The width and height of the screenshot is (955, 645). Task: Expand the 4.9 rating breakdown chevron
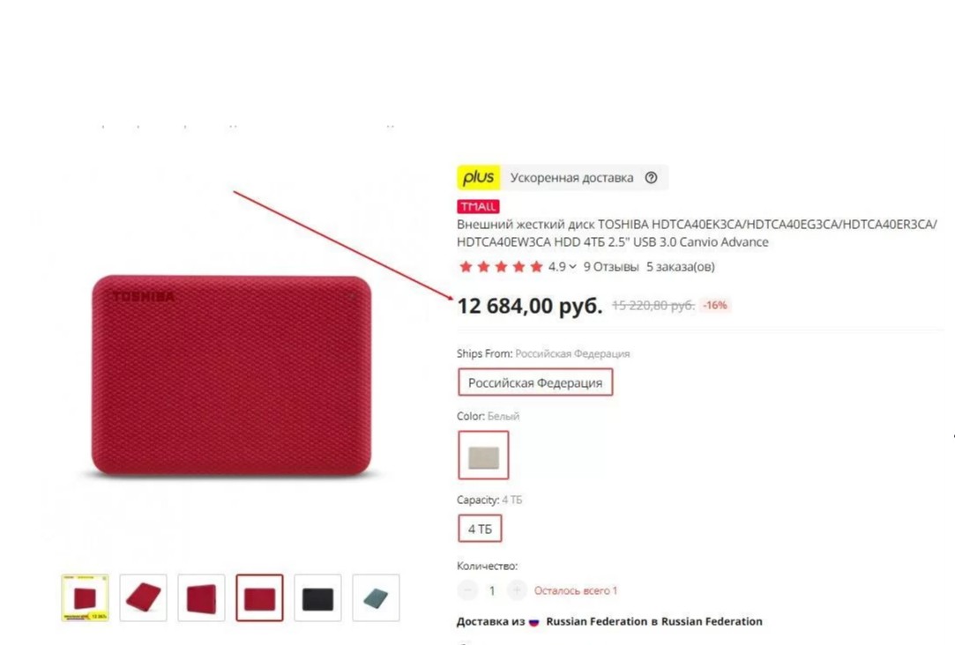[572, 266]
